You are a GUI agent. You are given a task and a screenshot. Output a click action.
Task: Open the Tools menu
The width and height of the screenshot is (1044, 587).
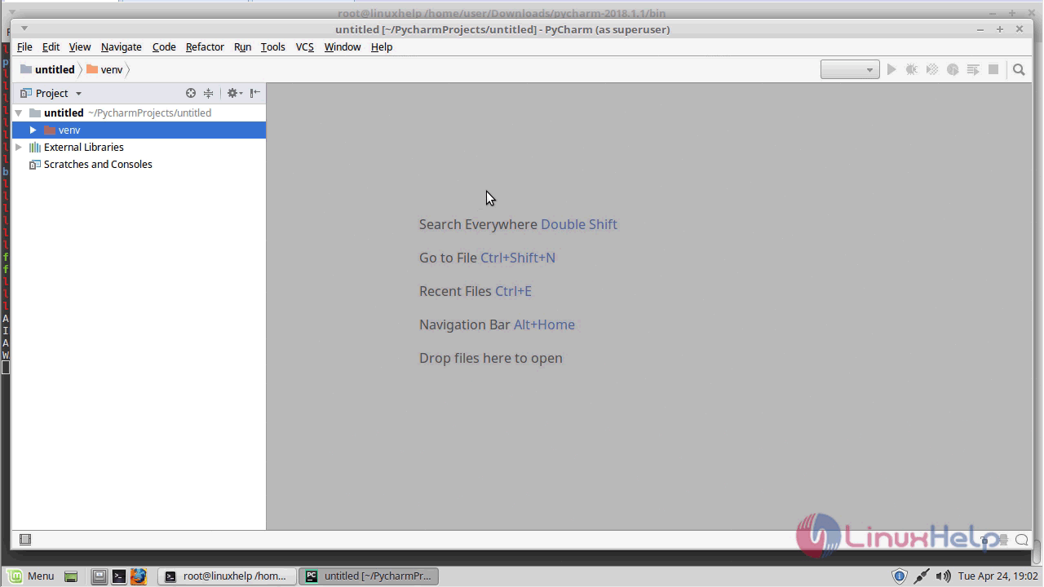[272, 47]
